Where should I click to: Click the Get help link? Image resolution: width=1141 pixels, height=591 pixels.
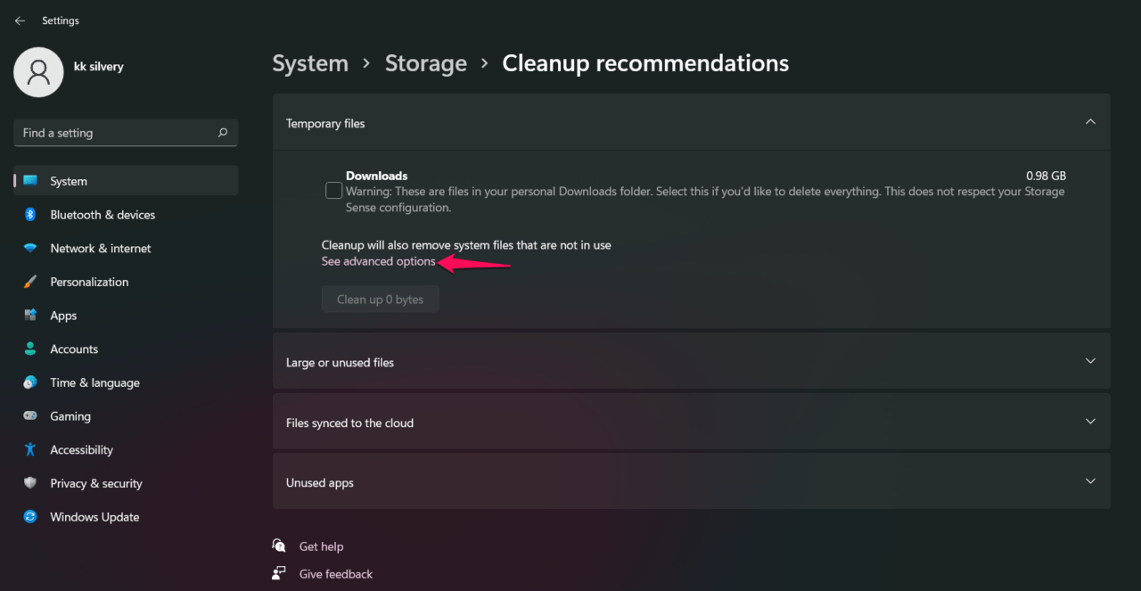(x=321, y=546)
